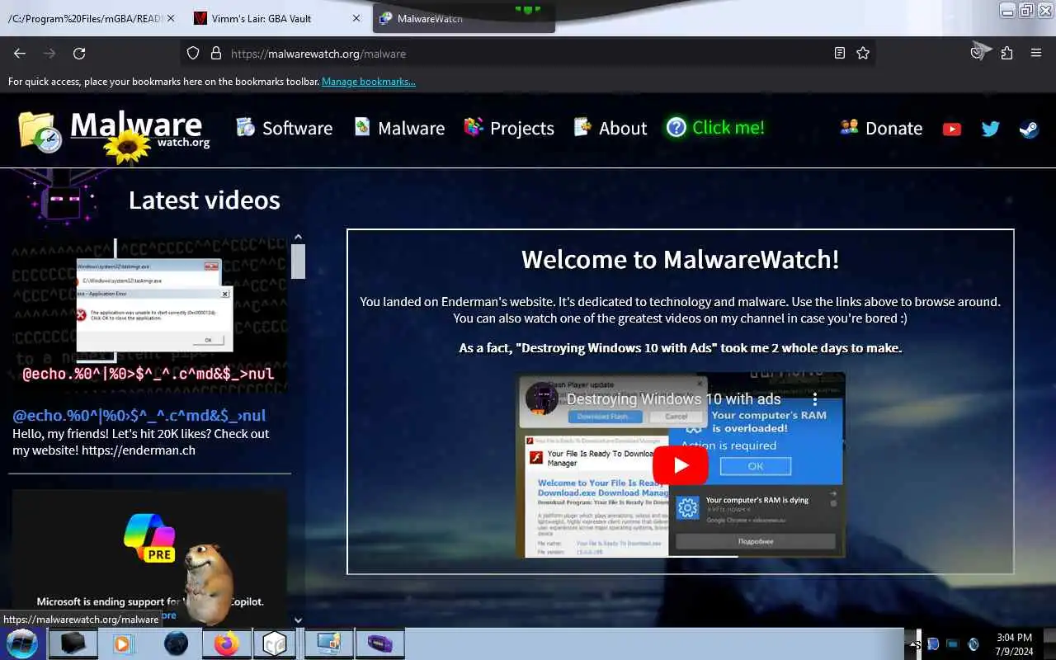Open Firefox from the taskbar
Screen dimensions: 1056x660
(226, 643)
